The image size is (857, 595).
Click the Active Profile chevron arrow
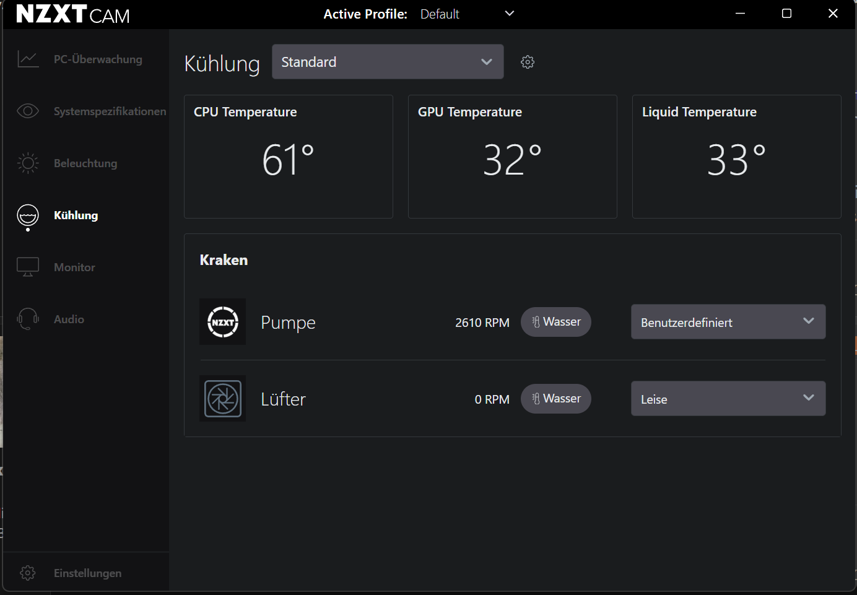tap(510, 14)
